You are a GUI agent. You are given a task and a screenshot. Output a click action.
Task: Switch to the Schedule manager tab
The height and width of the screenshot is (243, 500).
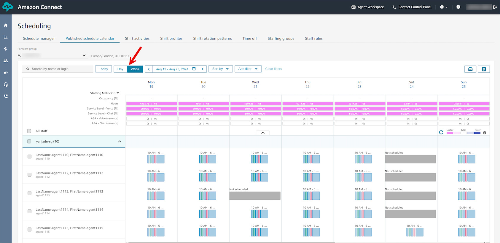pyautogui.click(x=39, y=38)
